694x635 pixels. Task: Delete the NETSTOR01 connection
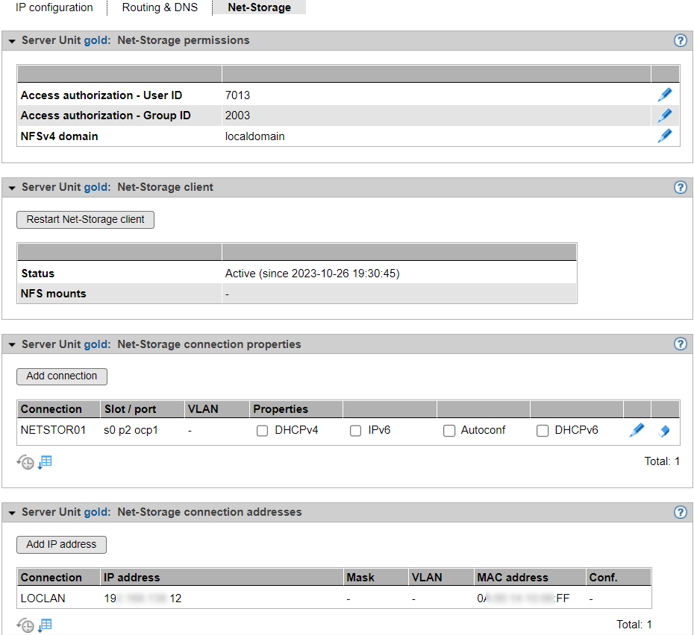(664, 431)
